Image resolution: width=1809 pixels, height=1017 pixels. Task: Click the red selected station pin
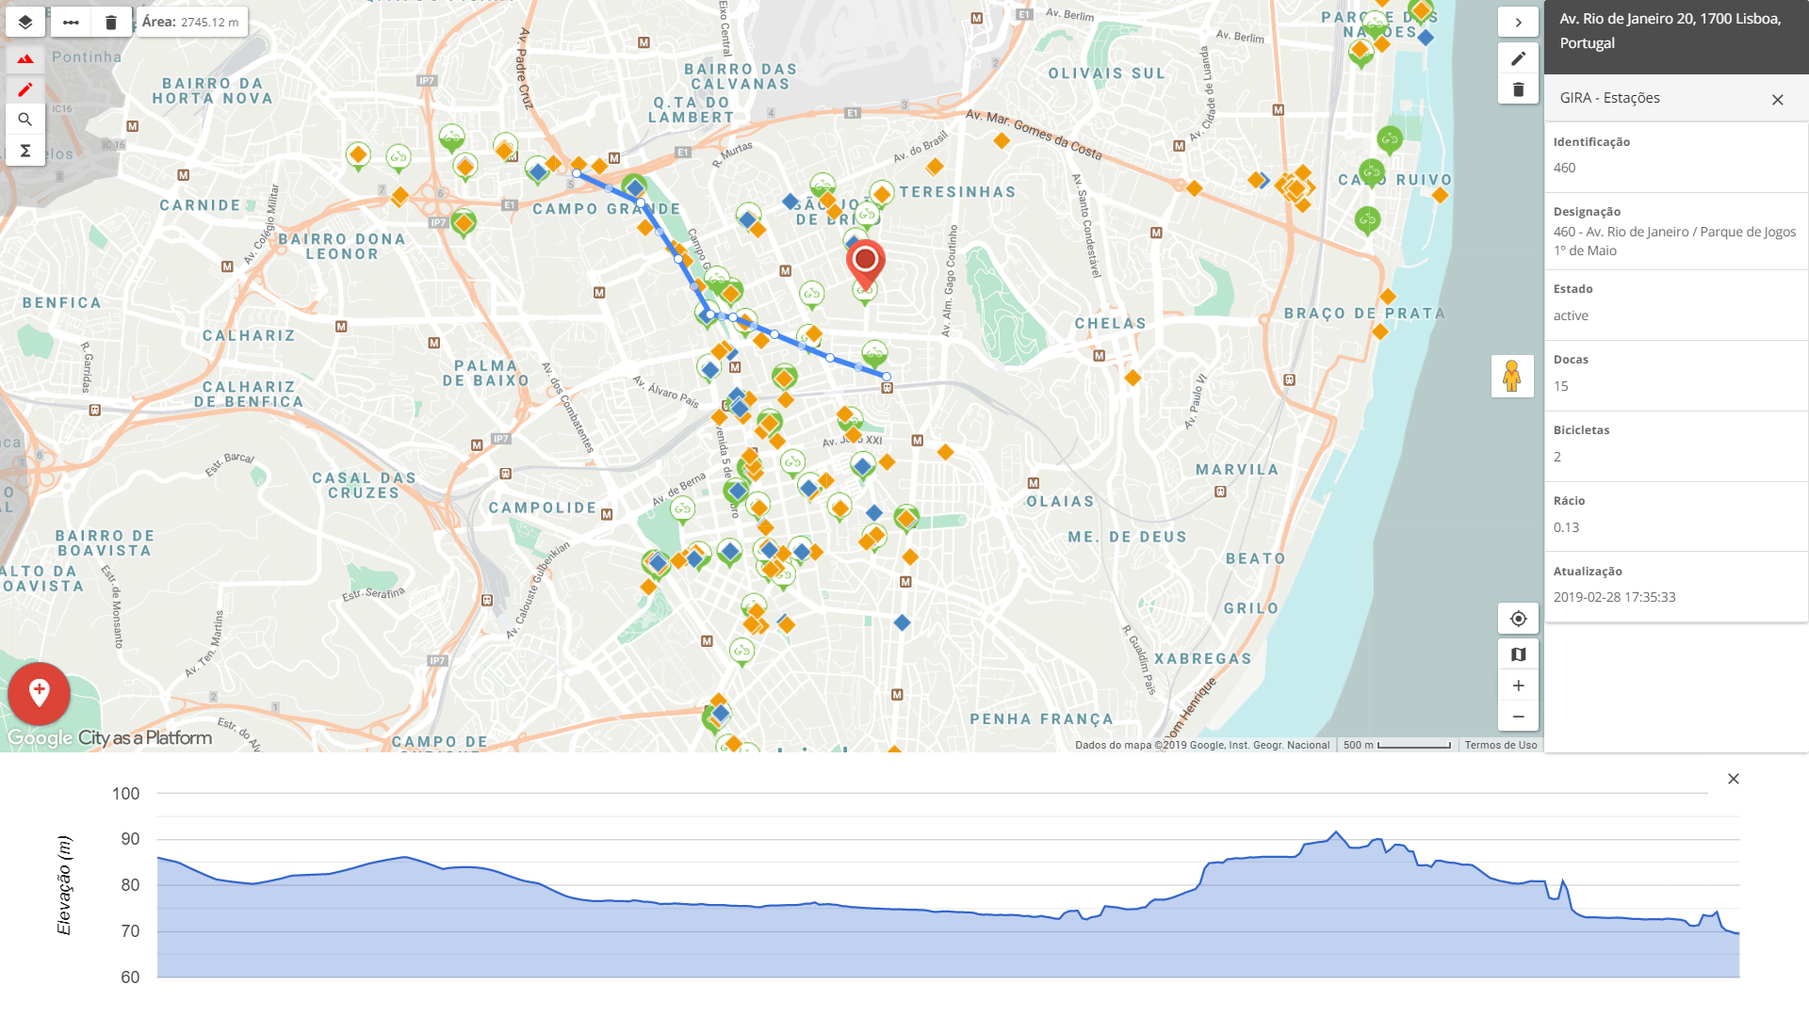tap(865, 262)
